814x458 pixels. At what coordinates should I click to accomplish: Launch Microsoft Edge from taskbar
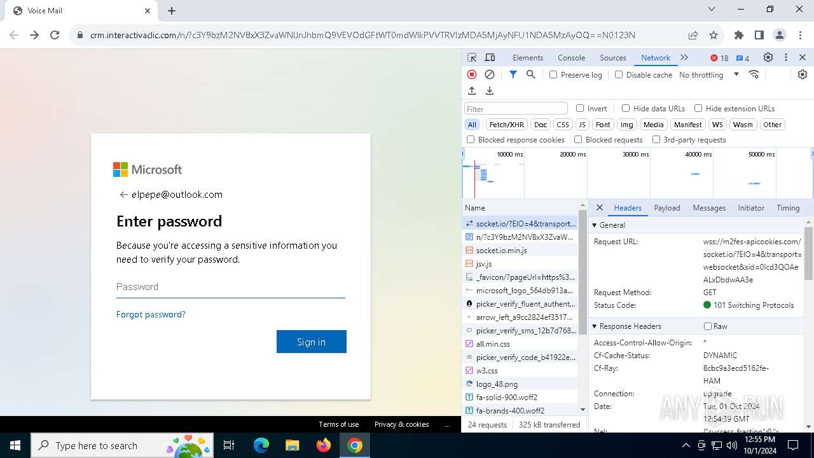261,445
